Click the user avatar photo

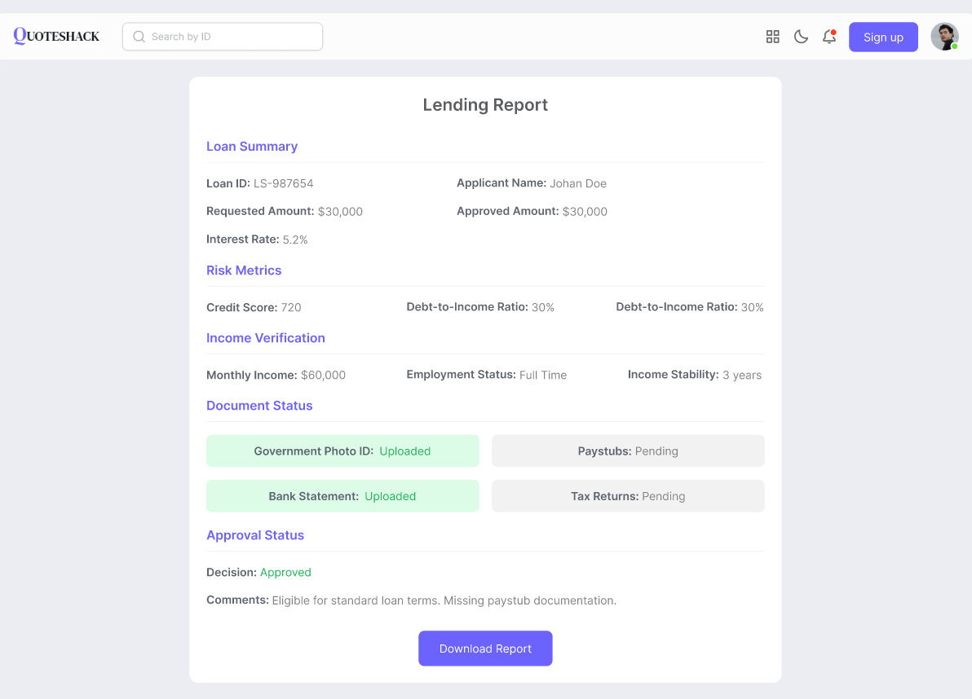click(945, 37)
